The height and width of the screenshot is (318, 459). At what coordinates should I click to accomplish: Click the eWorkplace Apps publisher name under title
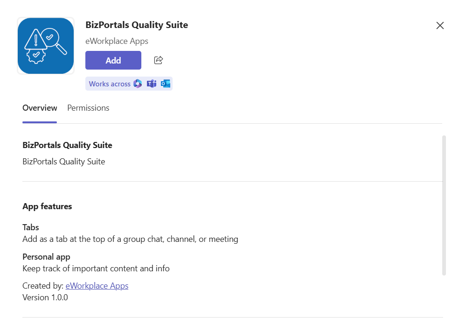(117, 41)
